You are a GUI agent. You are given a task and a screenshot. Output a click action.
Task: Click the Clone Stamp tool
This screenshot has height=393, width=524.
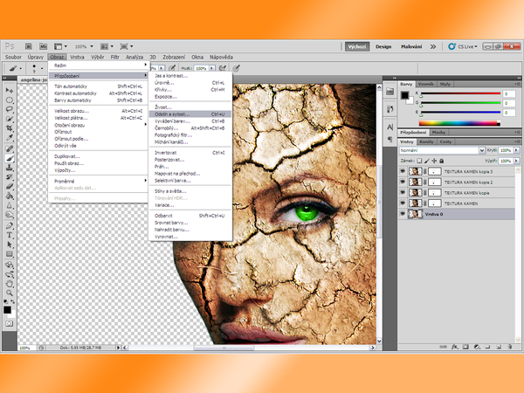click(x=9, y=167)
